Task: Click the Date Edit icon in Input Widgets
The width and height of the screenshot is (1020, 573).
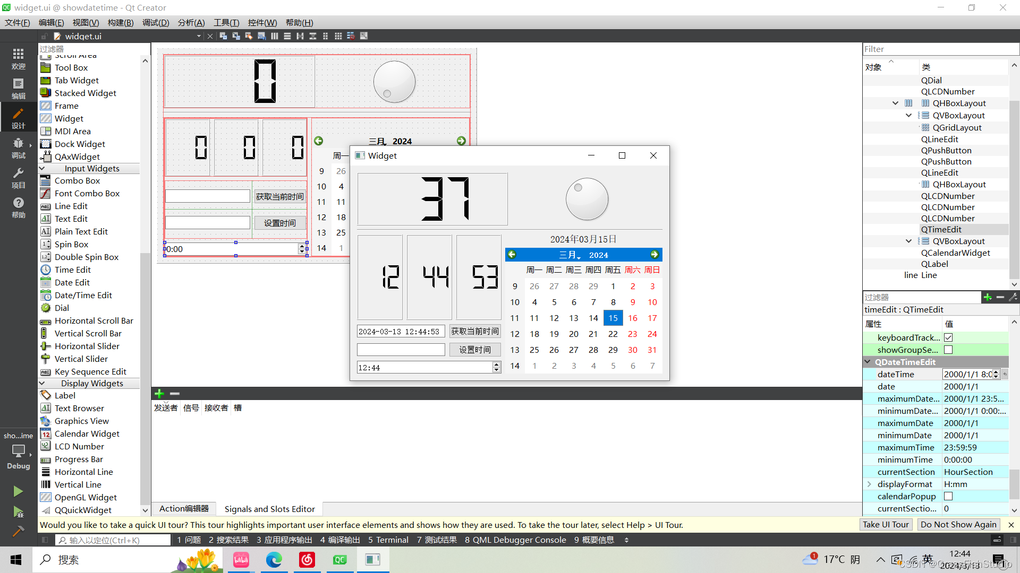Action: pos(45,282)
